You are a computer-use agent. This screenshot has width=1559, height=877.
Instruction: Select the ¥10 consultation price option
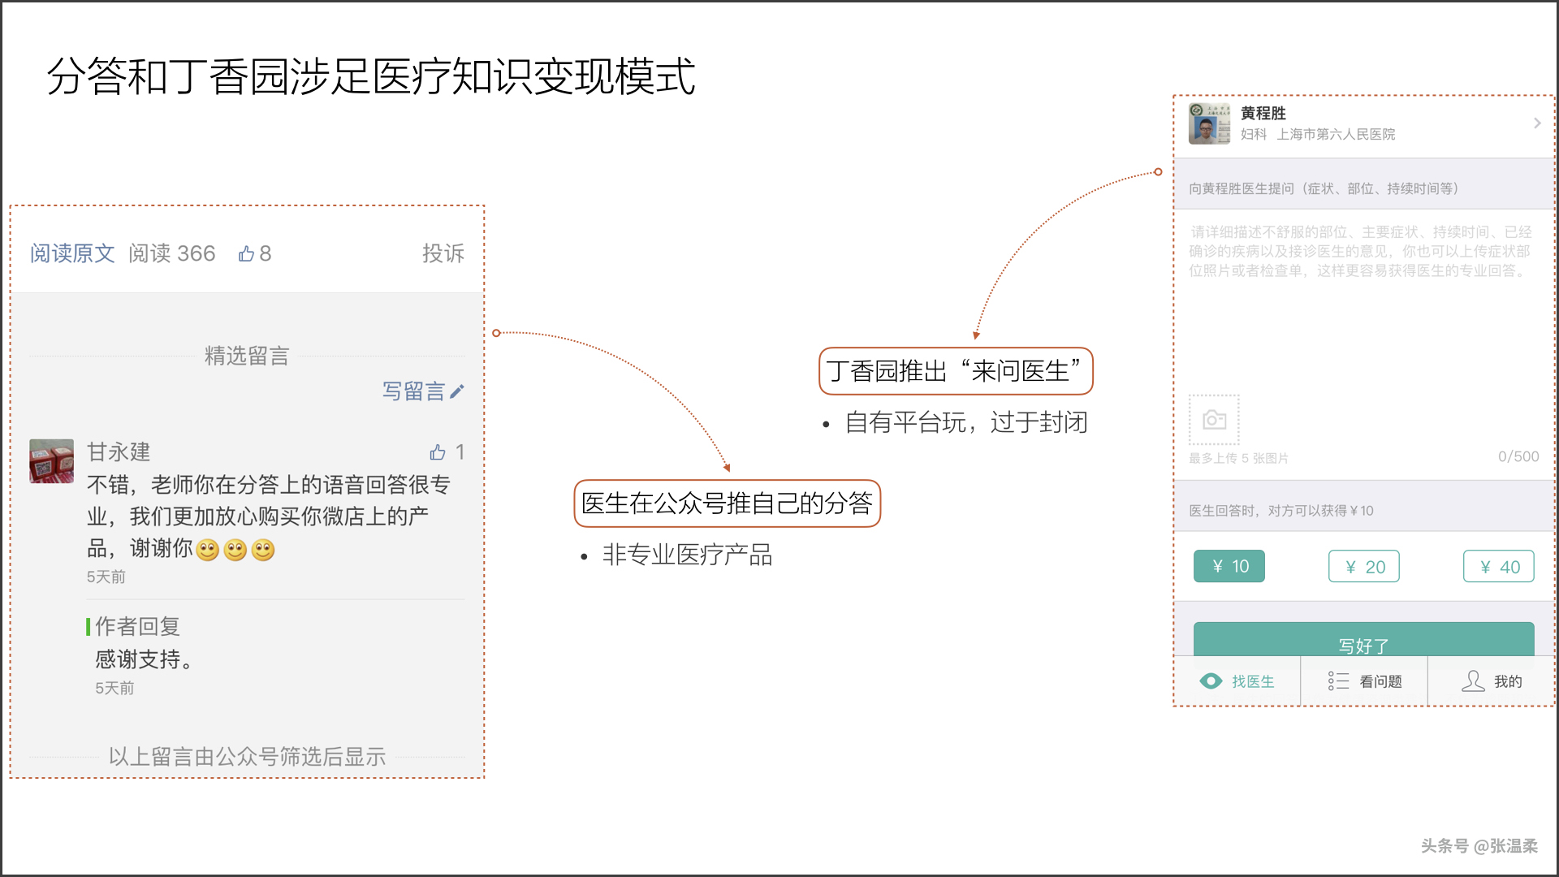1229,566
